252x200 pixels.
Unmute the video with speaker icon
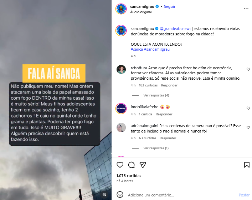[x=104, y=195]
